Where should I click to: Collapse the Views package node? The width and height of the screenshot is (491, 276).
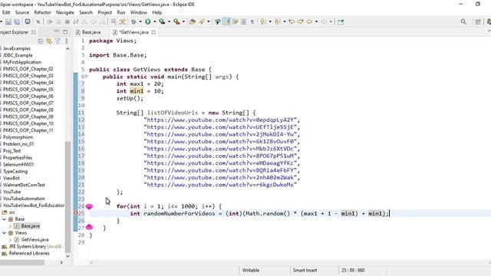coord(5,233)
